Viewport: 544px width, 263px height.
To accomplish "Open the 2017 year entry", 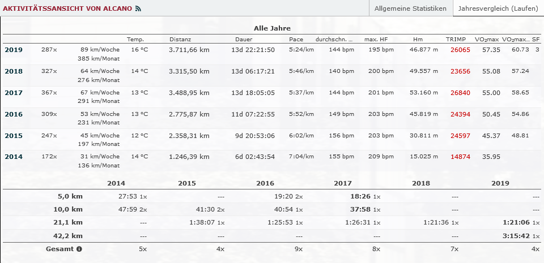I will point(14,93).
